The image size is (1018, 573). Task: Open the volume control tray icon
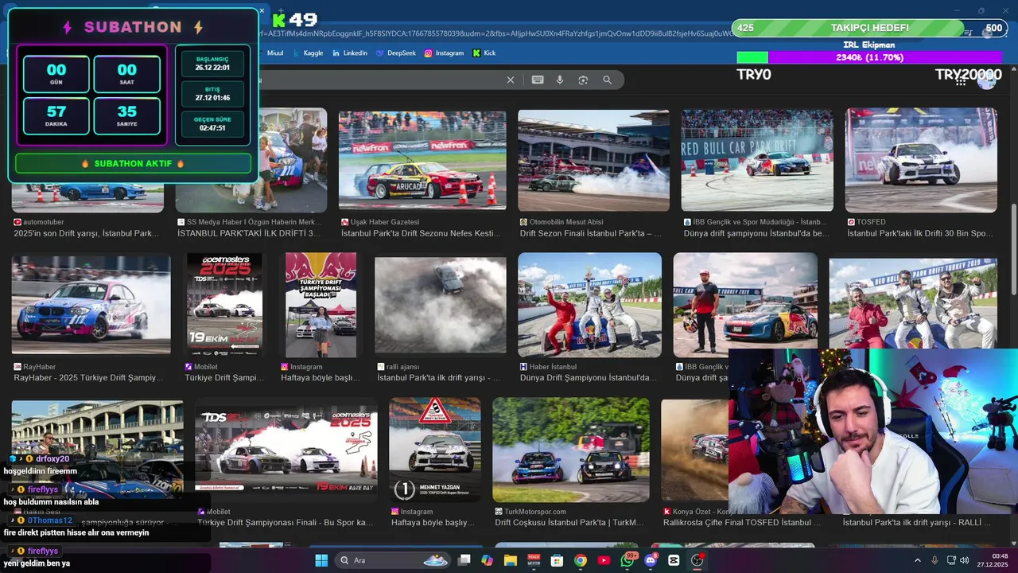coord(965,560)
